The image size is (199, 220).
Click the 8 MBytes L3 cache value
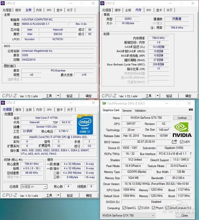point(72,177)
